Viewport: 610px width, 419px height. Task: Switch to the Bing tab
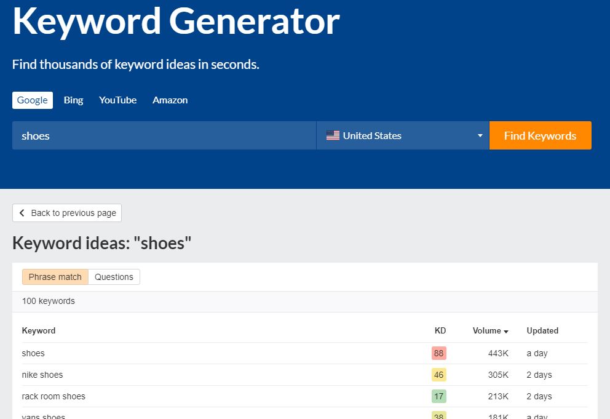pos(73,100)
